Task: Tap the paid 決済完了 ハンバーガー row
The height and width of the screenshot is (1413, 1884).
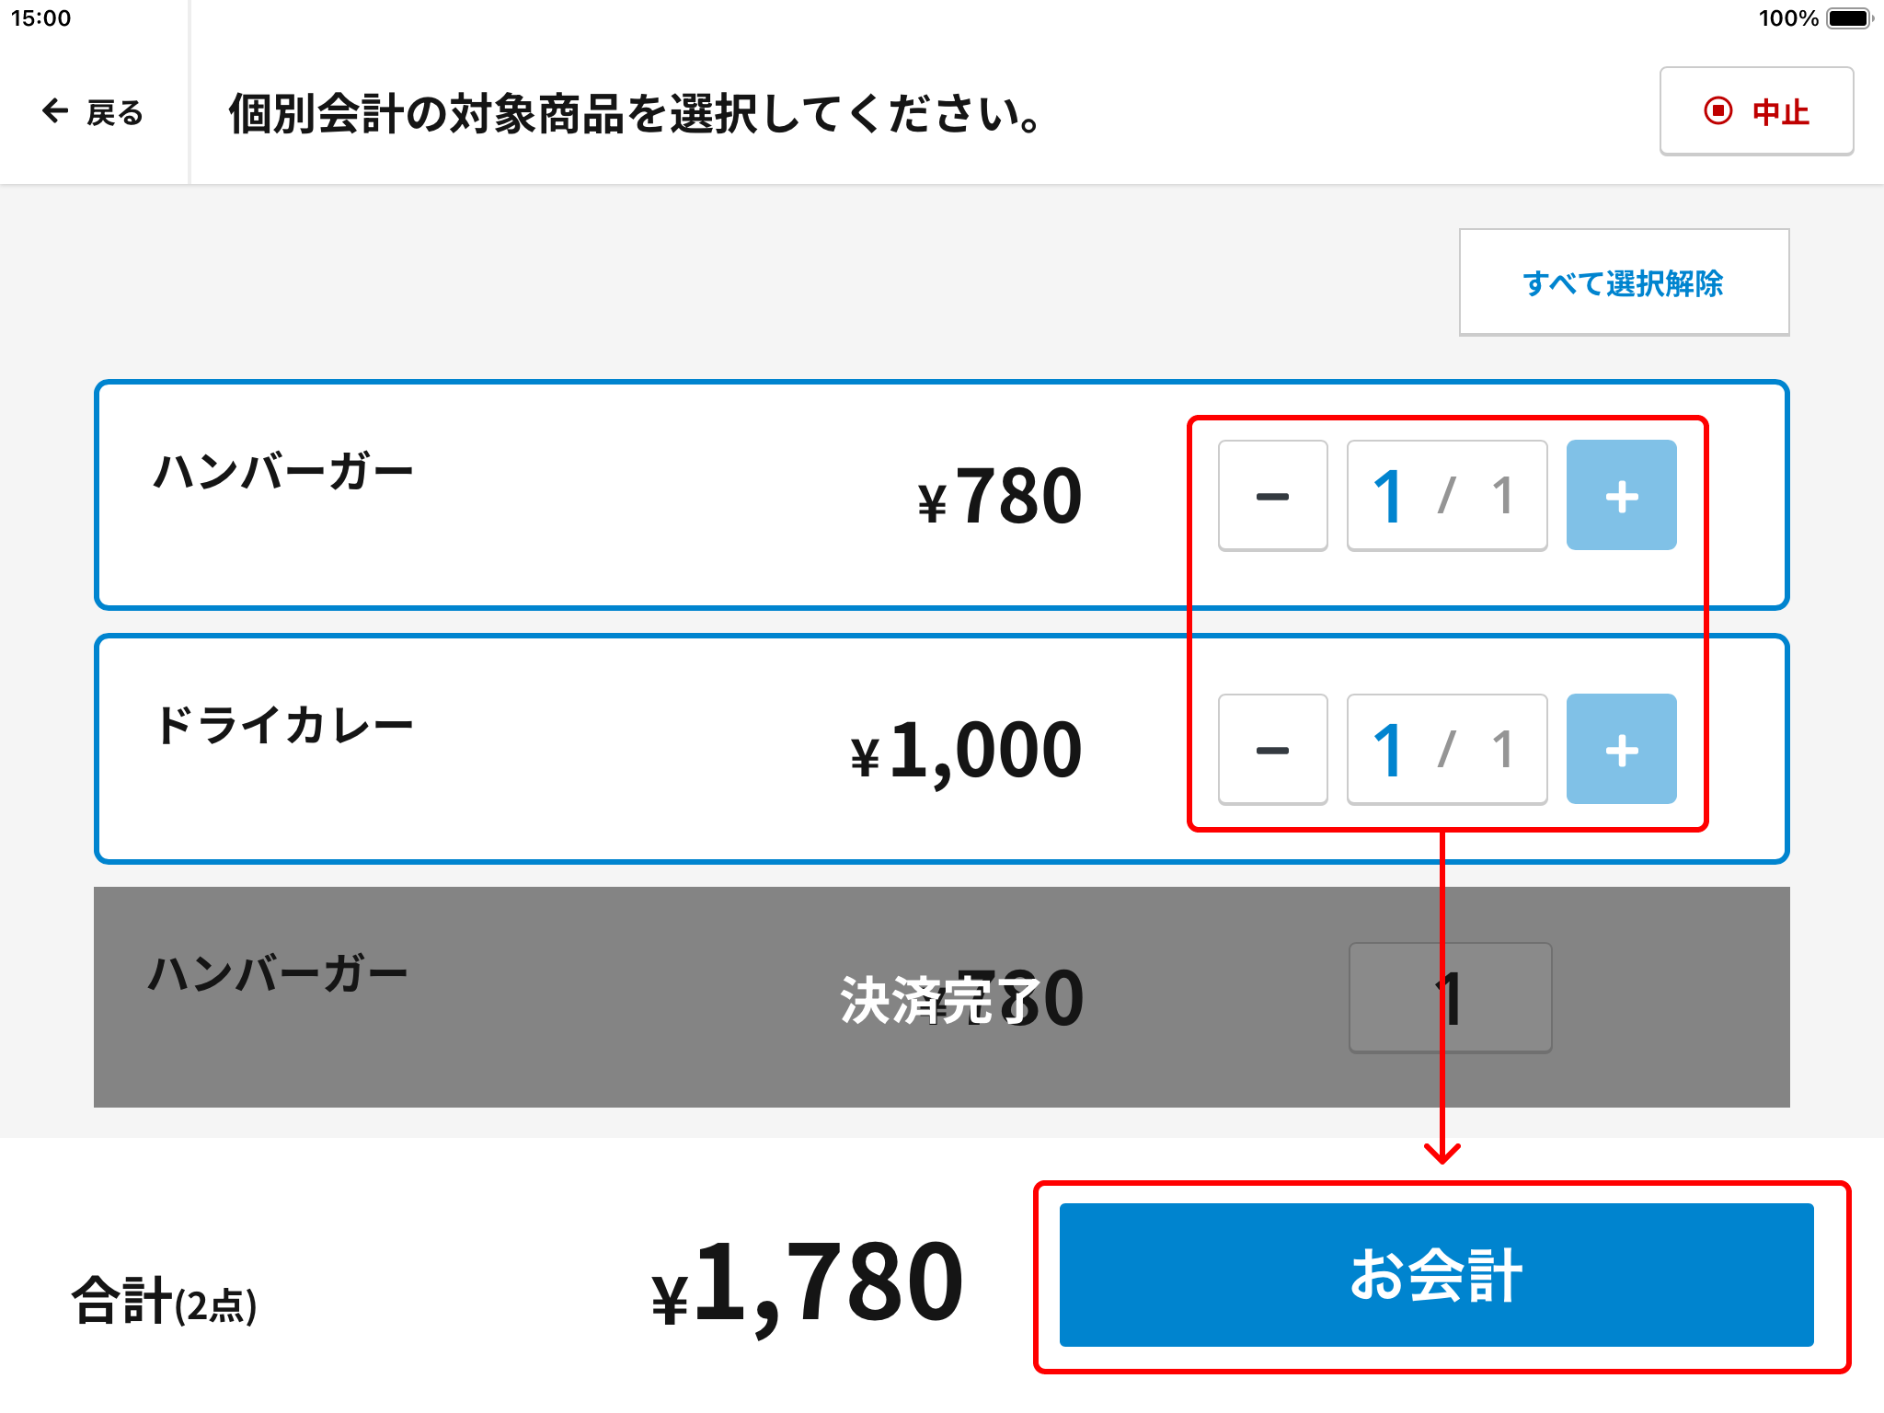Action: [941, 997]
